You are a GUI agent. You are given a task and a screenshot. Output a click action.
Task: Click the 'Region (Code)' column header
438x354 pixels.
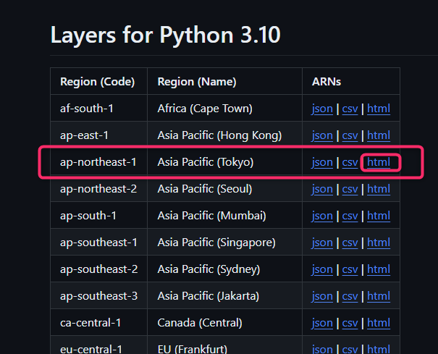click(x=98, y=81)
